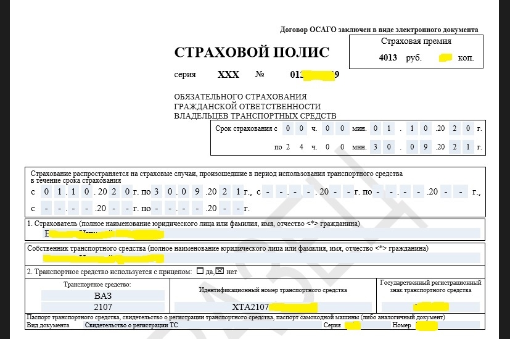The image size is (510, 339).
Task: Select the premium amount "4013"
Action: pos(388,57)
